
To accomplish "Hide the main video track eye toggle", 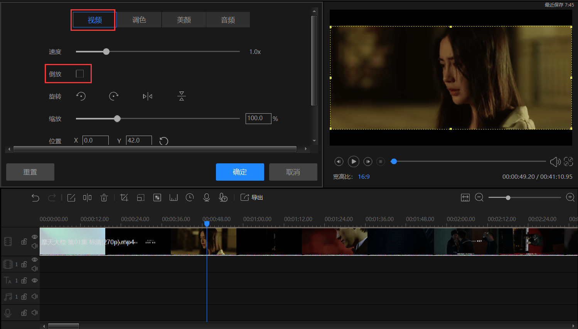I will (35, 237).
